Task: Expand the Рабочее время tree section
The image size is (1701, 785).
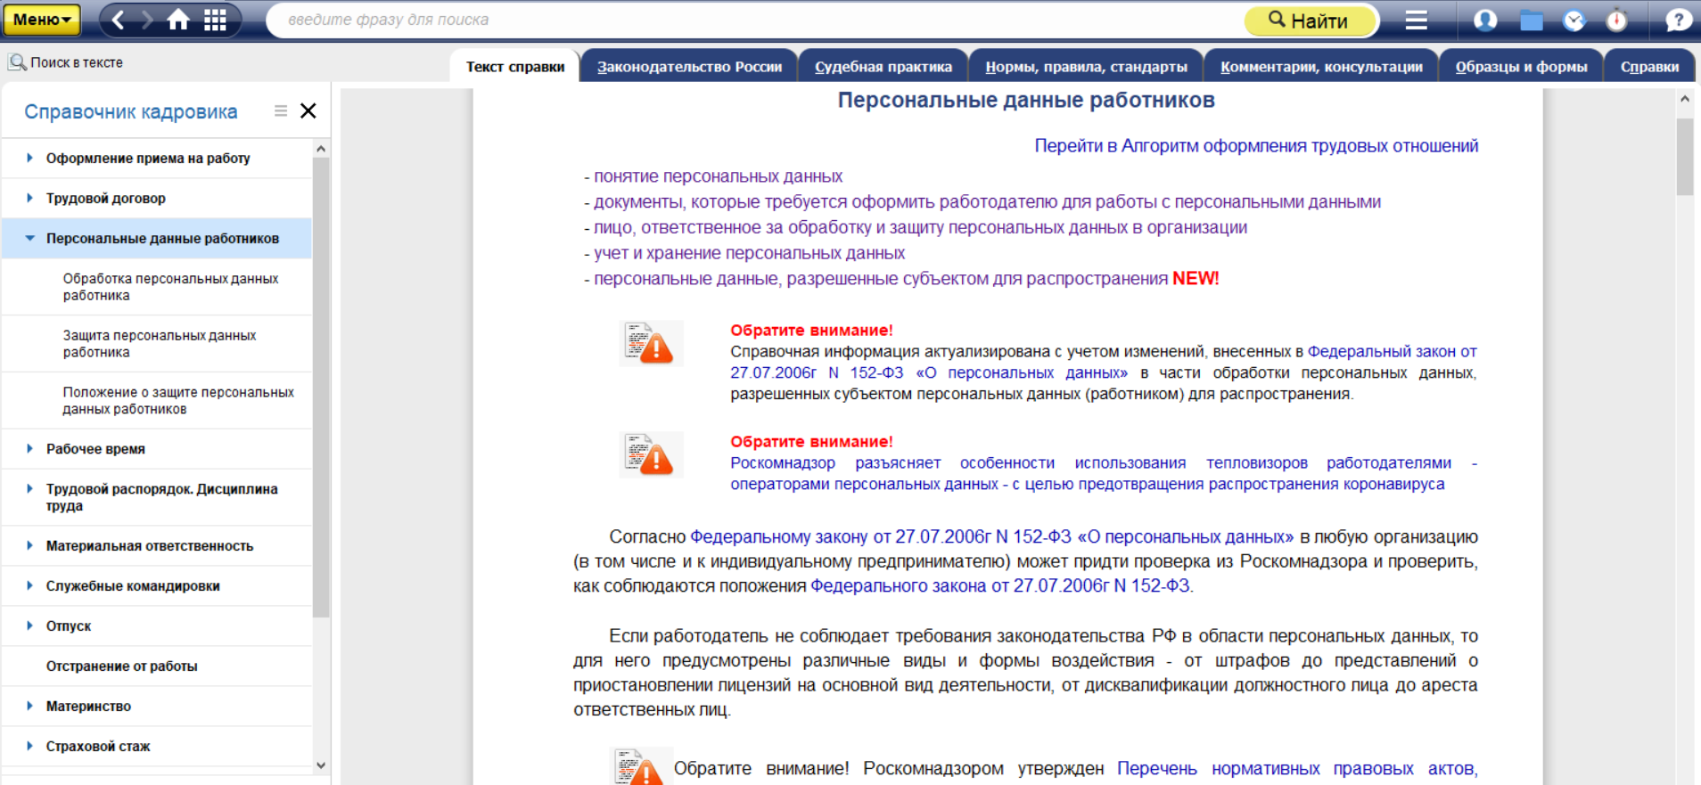Action: click(x=29, y=448)
